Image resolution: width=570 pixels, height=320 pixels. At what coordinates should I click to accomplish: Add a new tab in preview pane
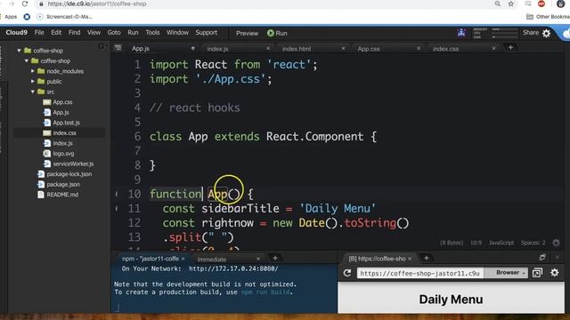coord(427,258)
